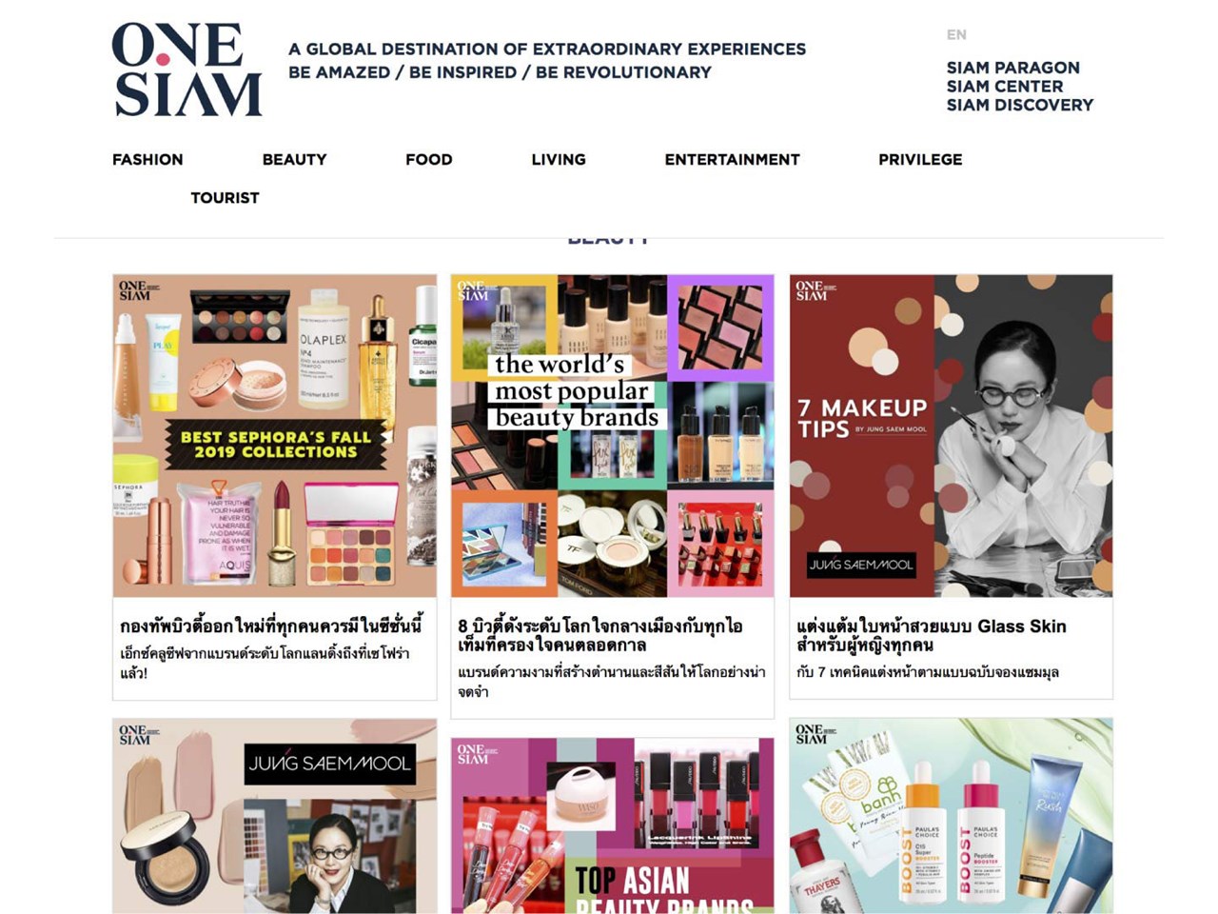
Task: Open the Jung Saem Mool cushion thumbnail
Action: (x=275, y=816)
